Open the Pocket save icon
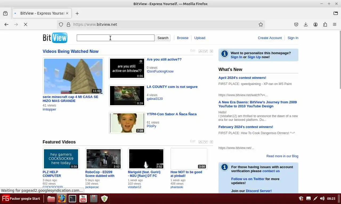This screenshot has width=341, height=204. (296, 24)
